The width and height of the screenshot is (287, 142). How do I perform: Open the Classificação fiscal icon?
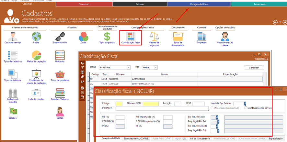(130, 36)
